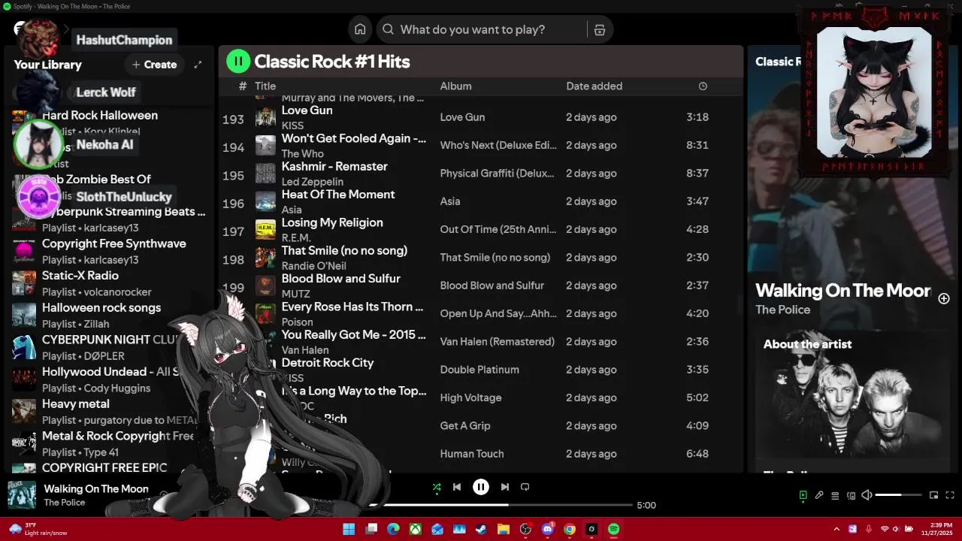Open Hard Rock Halloween playlist
The width and height of the screenshot is (962, 541).
tap(100, 116)
